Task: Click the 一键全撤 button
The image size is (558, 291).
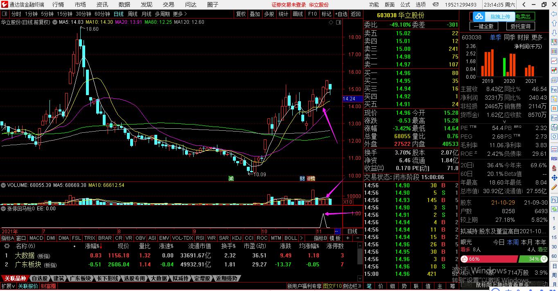Action: point(486,26)
